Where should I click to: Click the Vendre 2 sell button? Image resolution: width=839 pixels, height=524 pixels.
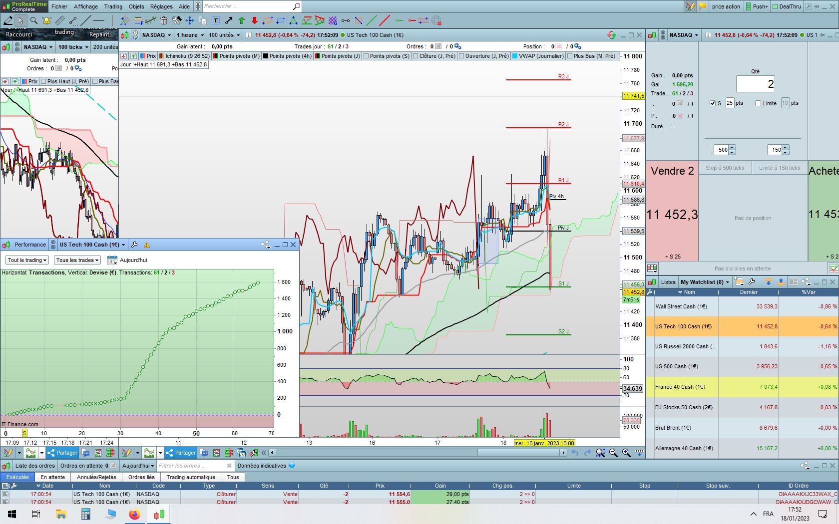tap(672, 211)
